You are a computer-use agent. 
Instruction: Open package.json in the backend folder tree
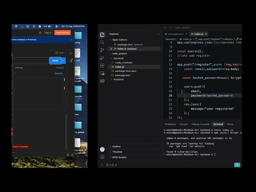click(x=134, y=75)
